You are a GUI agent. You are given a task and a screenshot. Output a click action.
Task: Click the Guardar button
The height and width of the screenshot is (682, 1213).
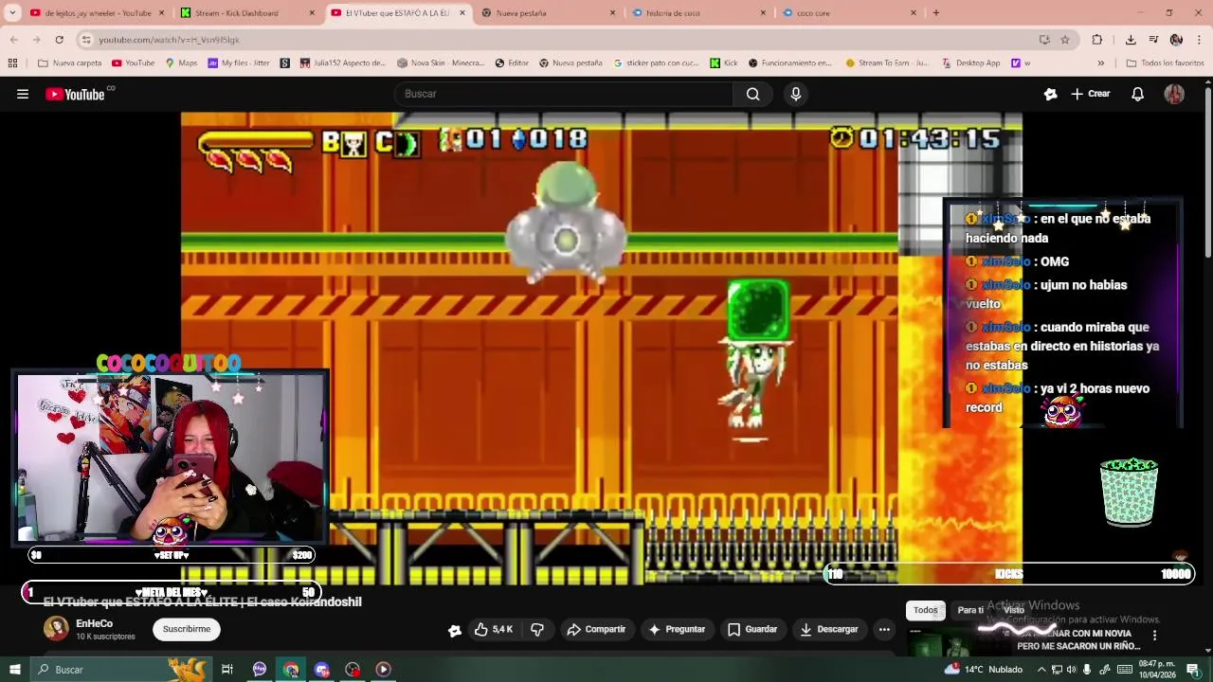coord(753,629)
